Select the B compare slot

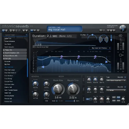pos(35,30)
